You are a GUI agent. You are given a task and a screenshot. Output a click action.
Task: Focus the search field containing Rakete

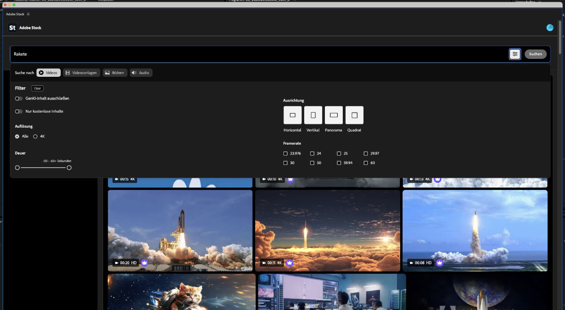pyautogui.click(x=259, y=54)
